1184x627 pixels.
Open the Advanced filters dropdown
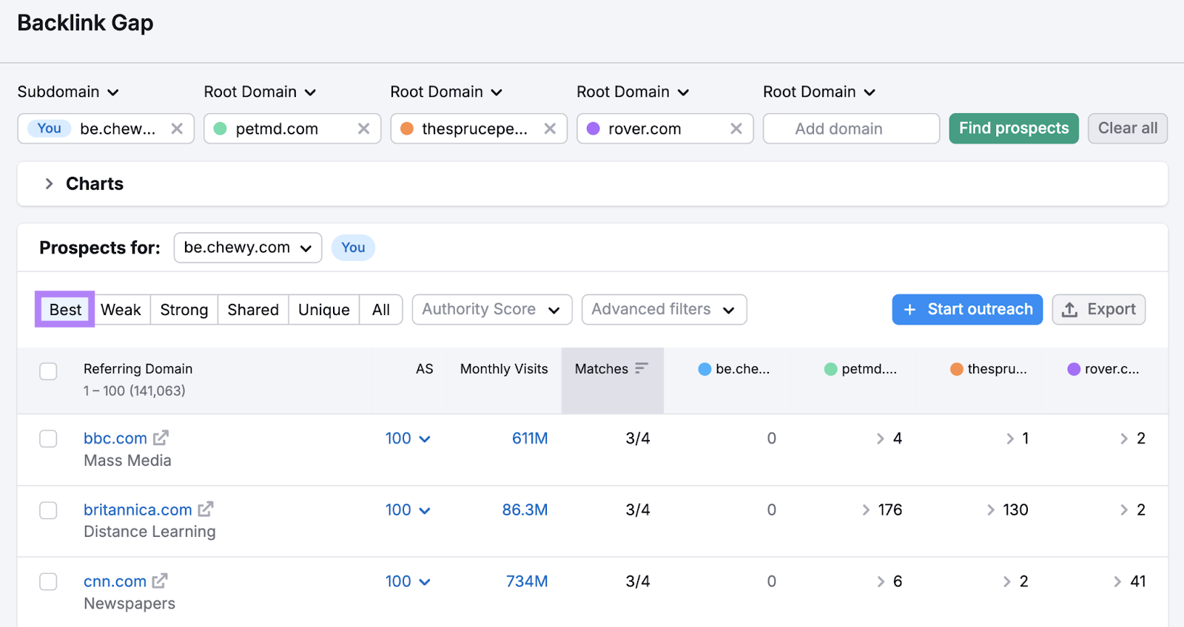[663, 310]
